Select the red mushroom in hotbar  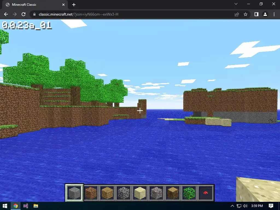[206, 193]
